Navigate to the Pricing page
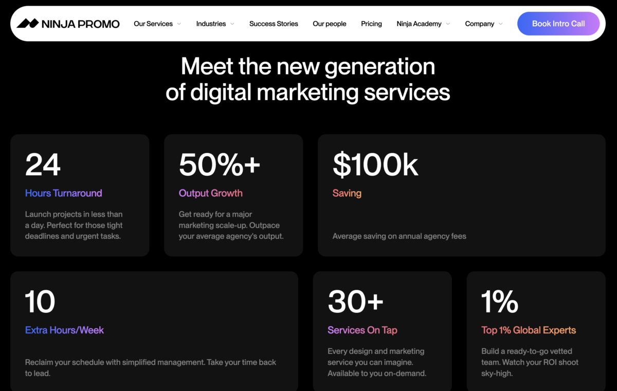 371,24
